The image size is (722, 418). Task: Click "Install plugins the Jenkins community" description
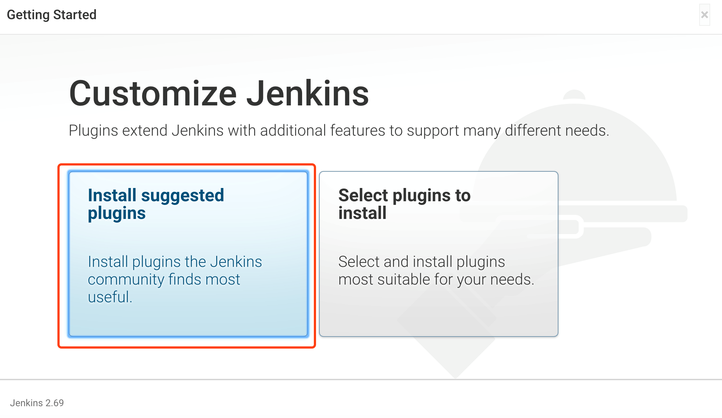coord(175,270)
